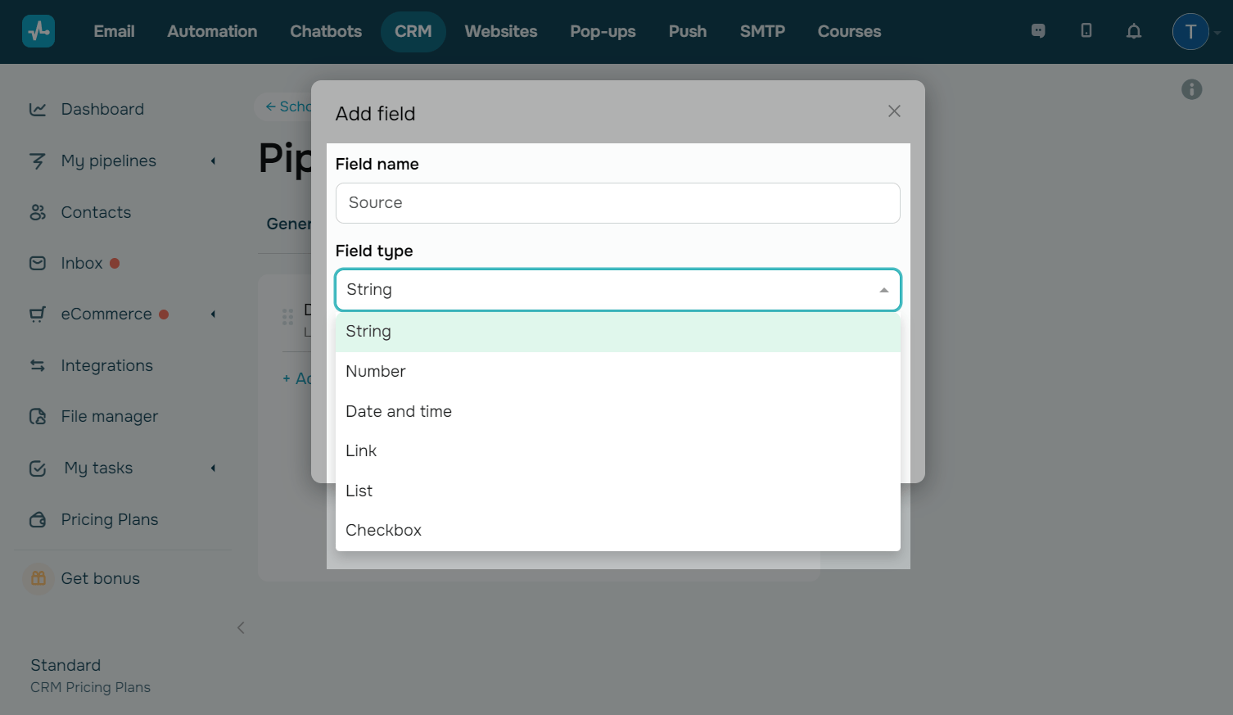Viewport: 1233px width, 715px height.
Task: Click the Field name input box
Action: click(617, 203)
